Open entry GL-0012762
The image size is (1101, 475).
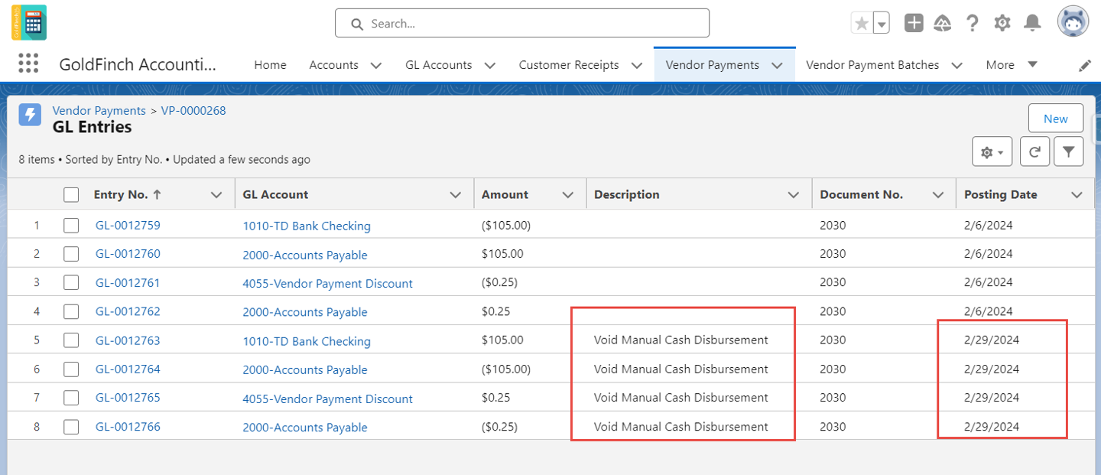pyautogui.click(x=128, y=311)
